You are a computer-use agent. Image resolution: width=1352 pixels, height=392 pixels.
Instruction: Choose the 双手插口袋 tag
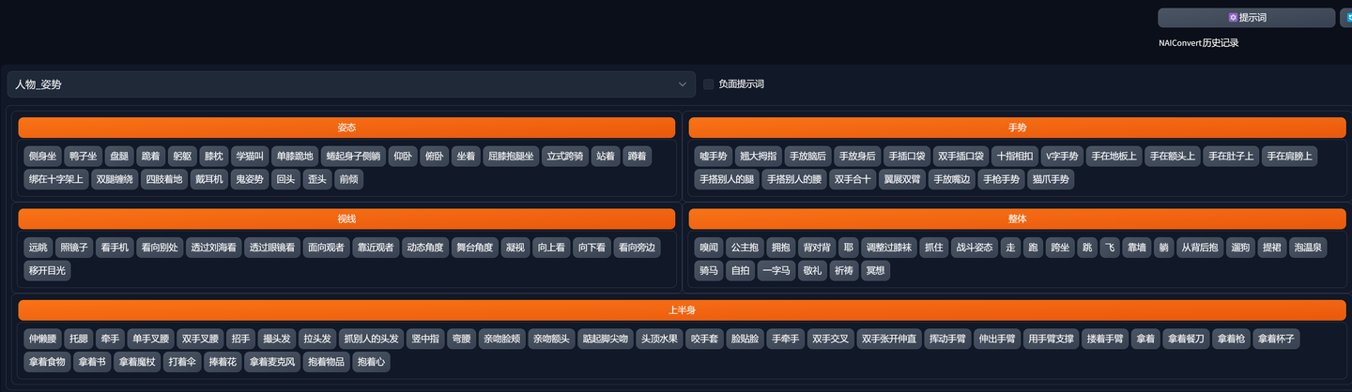[x=960, y=157]
